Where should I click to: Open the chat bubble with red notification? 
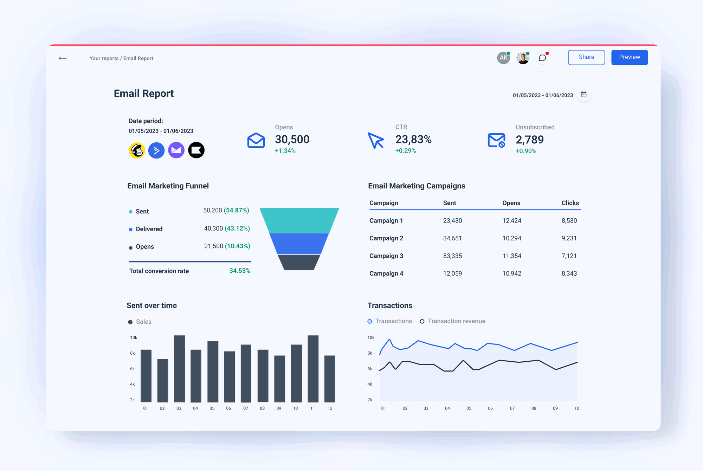point(542,58)
